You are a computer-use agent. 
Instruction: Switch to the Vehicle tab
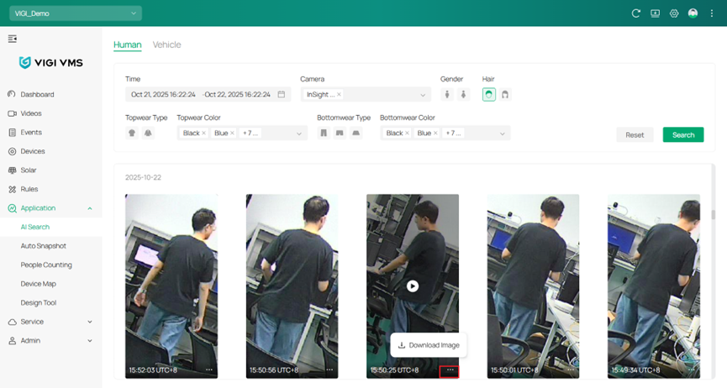click(166, 45)
